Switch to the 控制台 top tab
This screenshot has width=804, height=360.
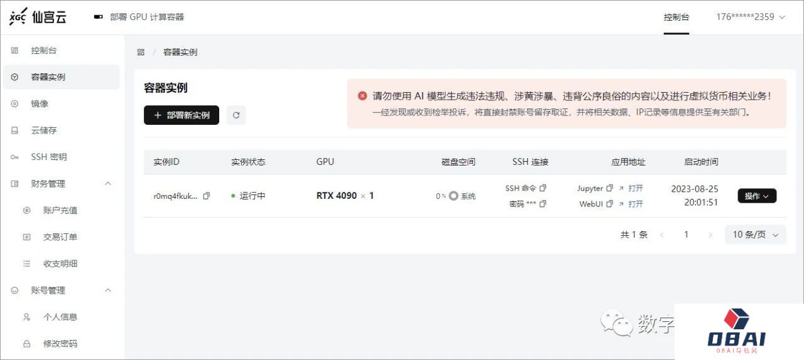tap(676, 17)
